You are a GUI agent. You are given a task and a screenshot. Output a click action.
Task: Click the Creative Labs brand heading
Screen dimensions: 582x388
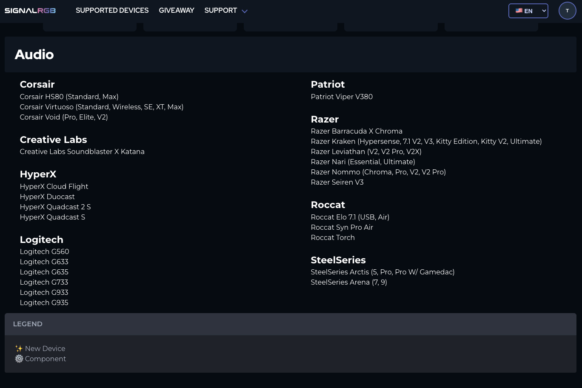click(54, 140)
